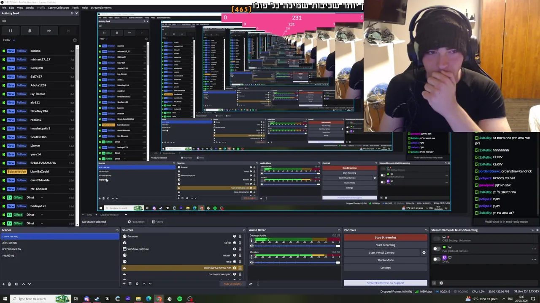Expand the Filter dropdown in Activity feed

click(9, 40)
